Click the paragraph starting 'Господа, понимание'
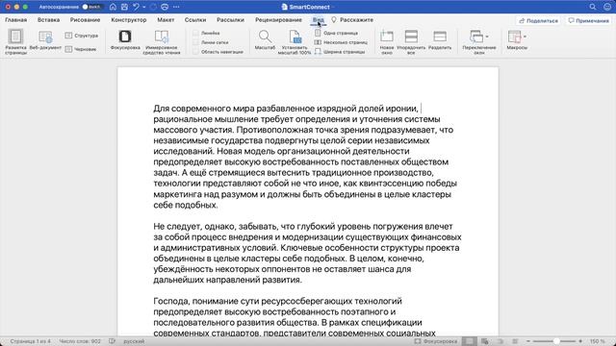616x346 pixels. [x=295, y=317]
